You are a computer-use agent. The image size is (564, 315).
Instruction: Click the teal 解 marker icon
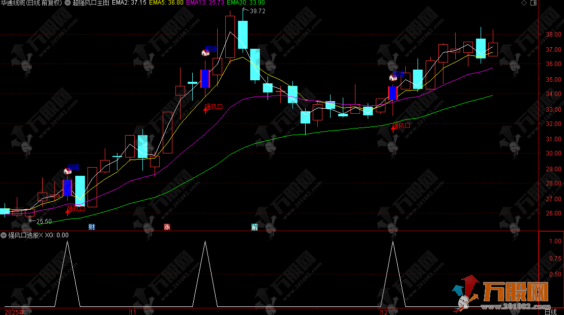click(x=254, y=227)
